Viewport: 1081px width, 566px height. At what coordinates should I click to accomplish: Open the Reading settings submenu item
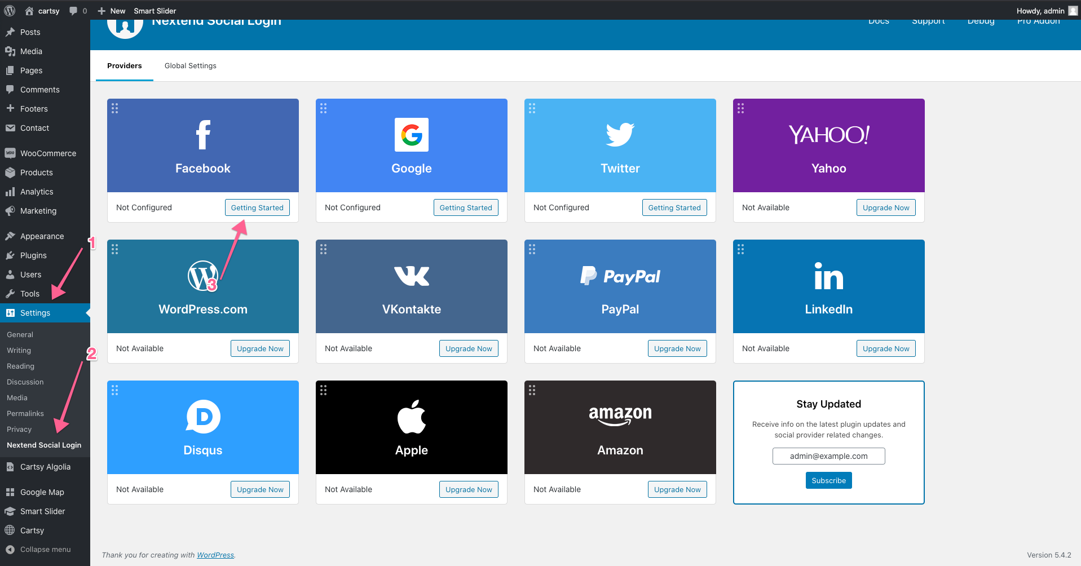click(20, 366)
